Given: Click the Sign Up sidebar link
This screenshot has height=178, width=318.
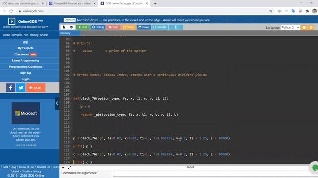Looking at the screenshot, I should coord(25,73).
